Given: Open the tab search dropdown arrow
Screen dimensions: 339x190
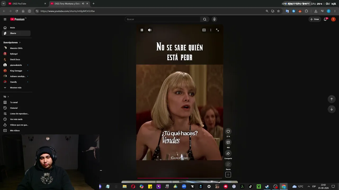Looking at the screenshot, I should [3, 4].
